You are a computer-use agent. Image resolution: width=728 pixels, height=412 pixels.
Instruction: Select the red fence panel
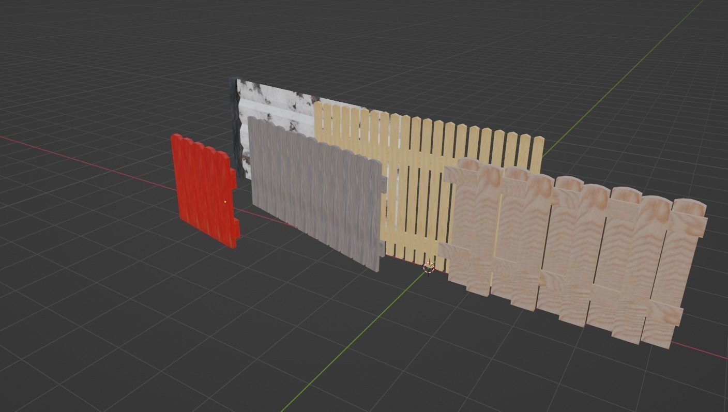point(204,190)
